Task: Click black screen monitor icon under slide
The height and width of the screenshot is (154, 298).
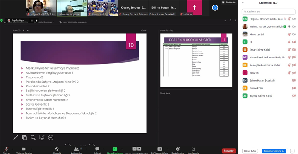Action: 42,137
